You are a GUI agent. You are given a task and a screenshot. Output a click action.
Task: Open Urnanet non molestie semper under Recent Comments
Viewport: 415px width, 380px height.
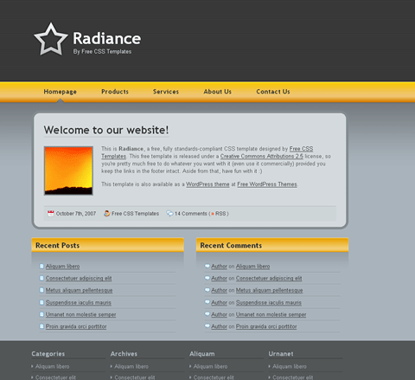271,314
